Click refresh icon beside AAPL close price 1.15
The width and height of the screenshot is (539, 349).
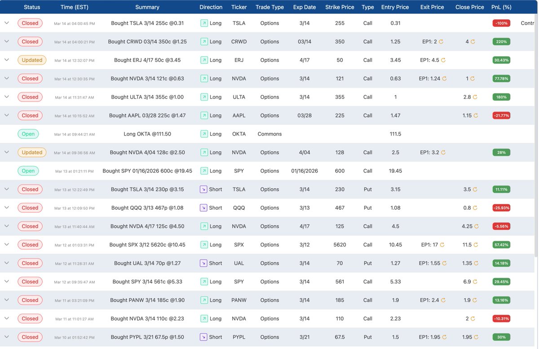point(476,115)
